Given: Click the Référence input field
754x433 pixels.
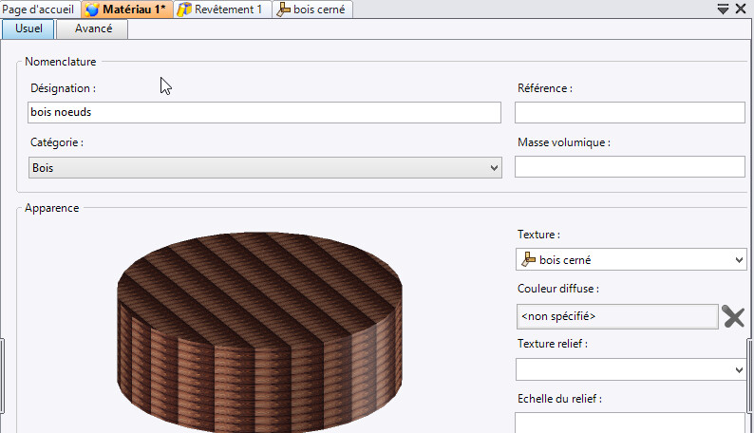Looking at the screenshot, I should coord(630,112).
